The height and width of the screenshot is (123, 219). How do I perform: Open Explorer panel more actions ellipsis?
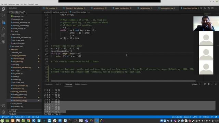[x=38, y=8]
